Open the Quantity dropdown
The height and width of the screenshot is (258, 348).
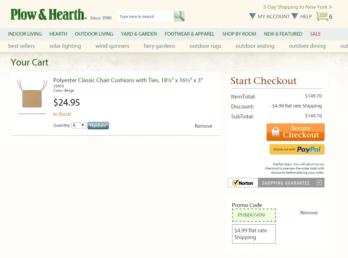[79, 125]
